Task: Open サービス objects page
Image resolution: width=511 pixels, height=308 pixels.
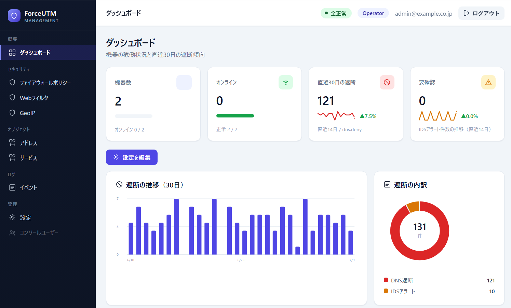Action: (48, 158)
